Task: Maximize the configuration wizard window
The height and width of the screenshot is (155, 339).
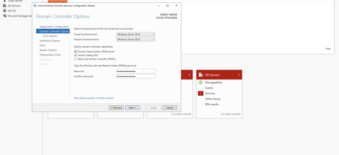Action: click(x=167, y=6)
